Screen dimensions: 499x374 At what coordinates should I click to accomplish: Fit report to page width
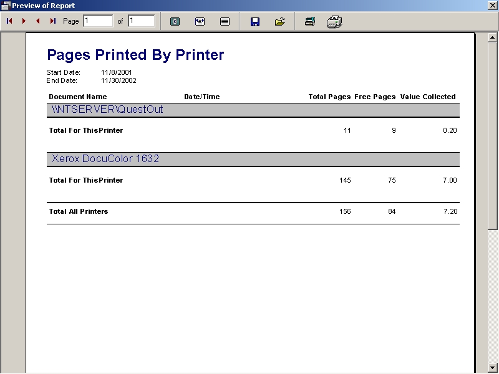(x=200, y=22)
